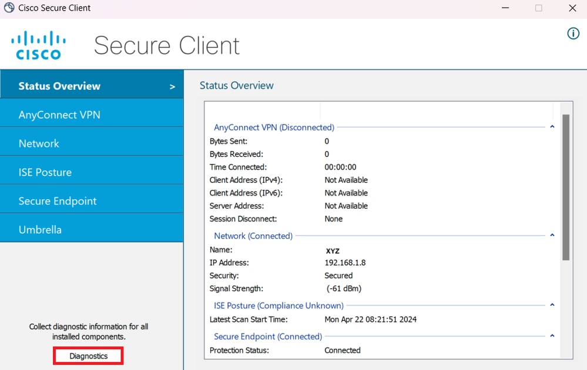
Task: Click the Bytes Received label
Action: tap(236, 154)
